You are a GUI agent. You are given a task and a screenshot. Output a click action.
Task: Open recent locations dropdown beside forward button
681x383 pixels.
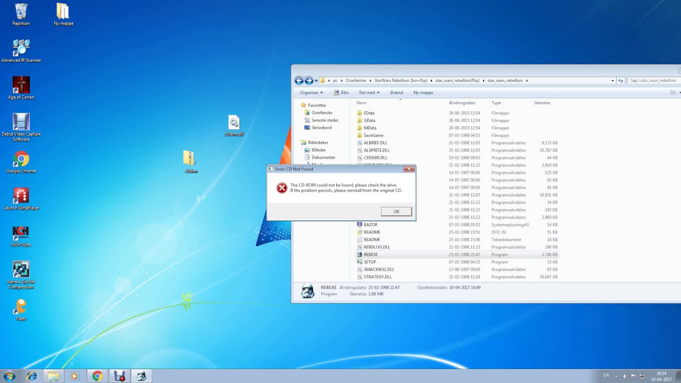pyautogui.click(x=316, y=81)
